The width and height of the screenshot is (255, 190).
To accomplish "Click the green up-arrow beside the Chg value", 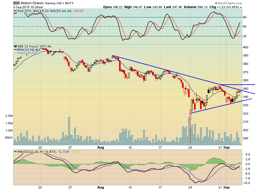I will pyautogui.click(x=241, y=7).
